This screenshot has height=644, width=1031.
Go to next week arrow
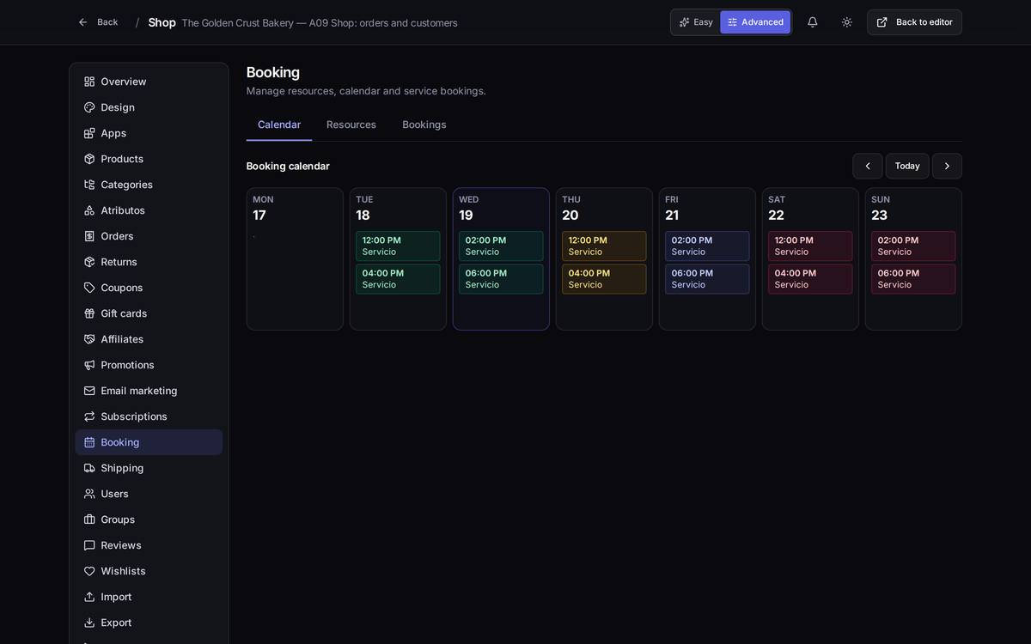(947, 166)
